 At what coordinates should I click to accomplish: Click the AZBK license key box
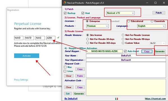coord(51,38)
